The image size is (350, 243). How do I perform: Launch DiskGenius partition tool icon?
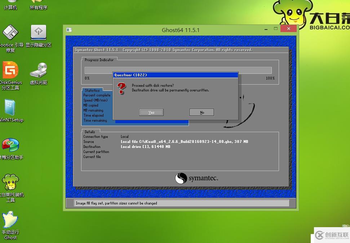coord(10,76)
